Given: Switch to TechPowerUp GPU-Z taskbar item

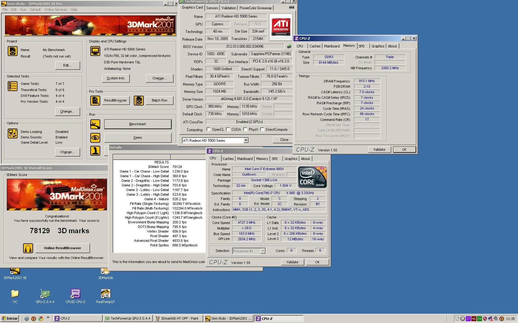Looking at the screenshot, I should tap(128, 318).
